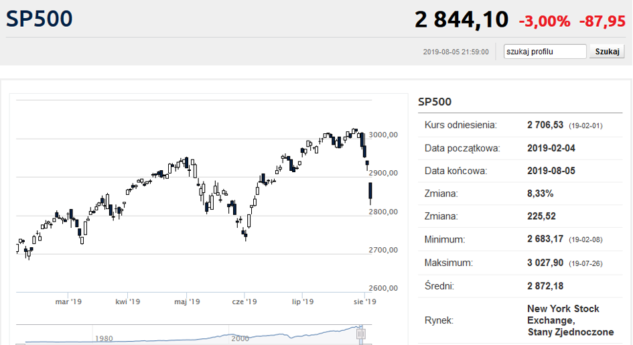Click the Data końcowa date 2019-08-05

point(551,171)
